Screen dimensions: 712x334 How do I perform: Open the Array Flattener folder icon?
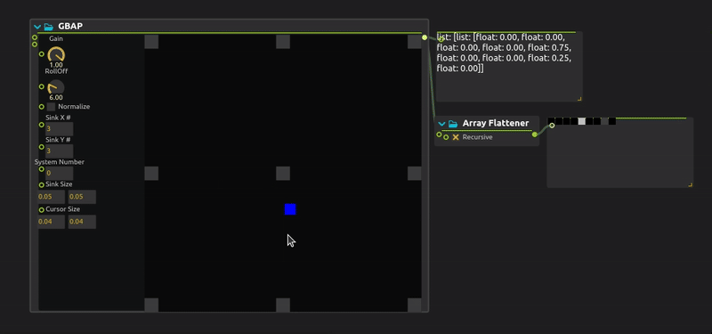[453, 124]
